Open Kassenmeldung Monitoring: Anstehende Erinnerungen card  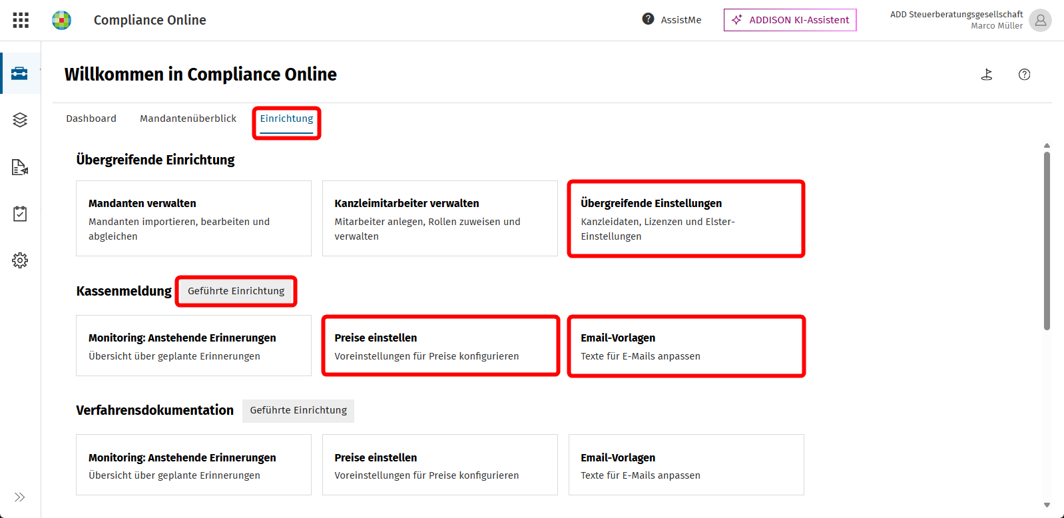click(194, 346)
